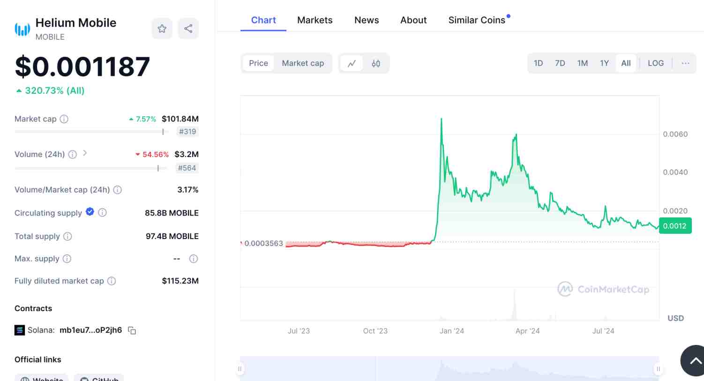
Task: Click the Solana logo icon
Action: click(x=20, y=330)
